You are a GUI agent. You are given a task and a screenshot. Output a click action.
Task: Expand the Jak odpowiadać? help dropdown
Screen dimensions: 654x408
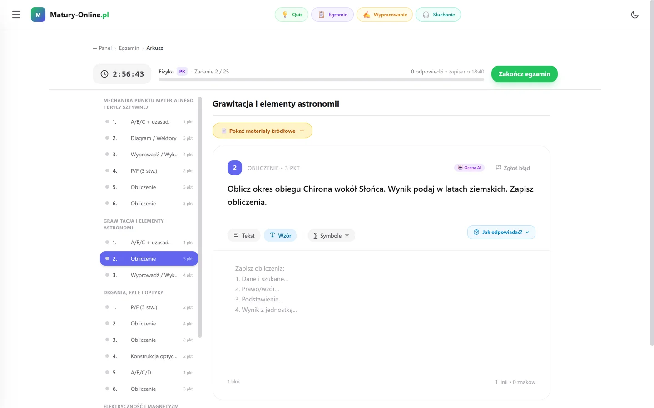click(x=501, y=232)
